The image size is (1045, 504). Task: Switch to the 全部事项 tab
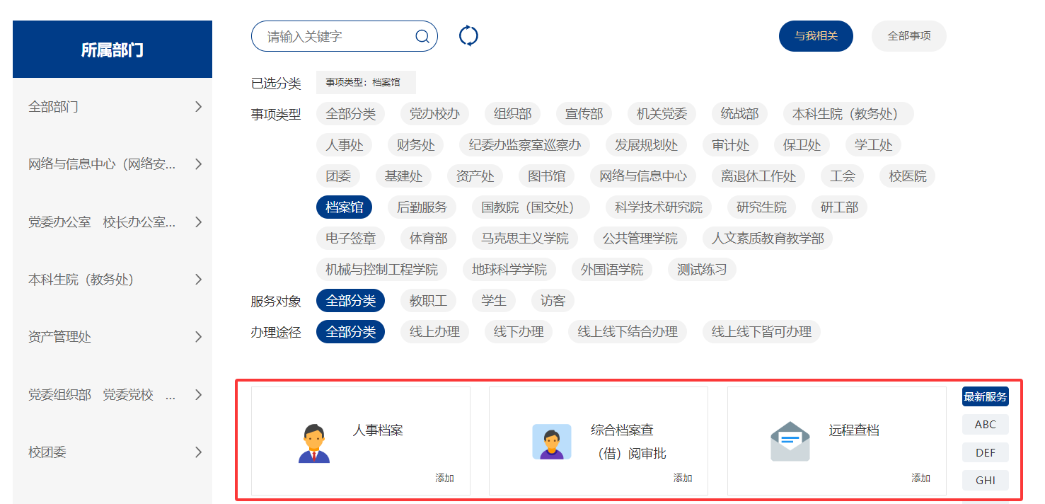pos(908,36)
